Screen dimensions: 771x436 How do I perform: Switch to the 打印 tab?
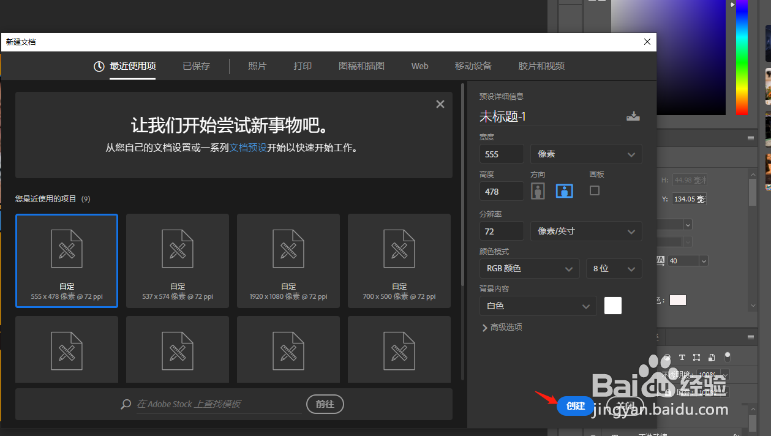pyautogui.click(x=303, y=66)
